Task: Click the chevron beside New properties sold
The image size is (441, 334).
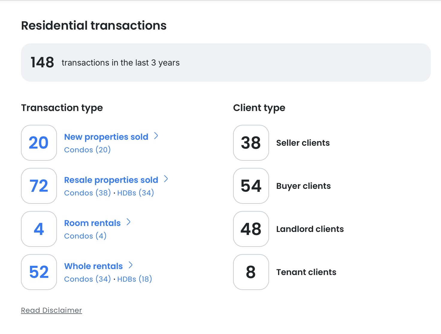Action: click(x=156, y=136)
